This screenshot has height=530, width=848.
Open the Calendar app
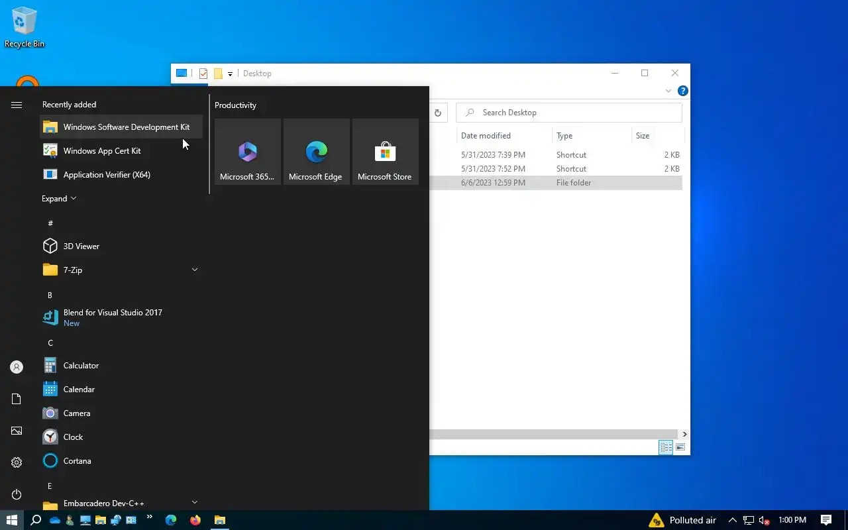121,390
